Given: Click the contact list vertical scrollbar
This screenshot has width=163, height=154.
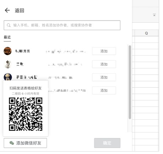Looking at the screenshot, I should 130,82.
